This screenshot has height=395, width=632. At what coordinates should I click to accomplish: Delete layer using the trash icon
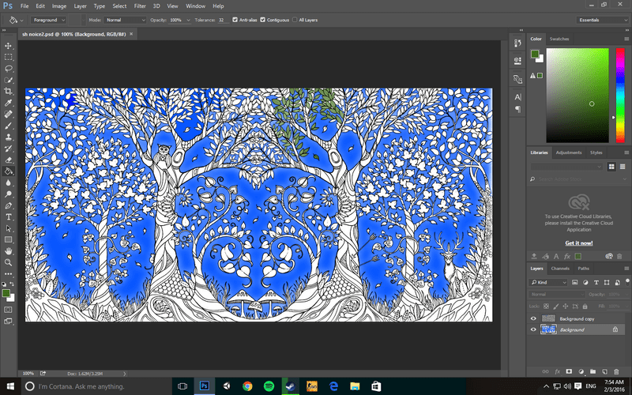click(615, 371)
